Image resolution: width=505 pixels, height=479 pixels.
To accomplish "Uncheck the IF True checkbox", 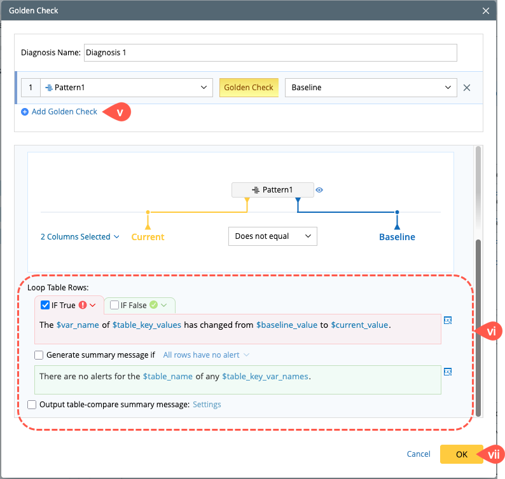I will coord(45,305).
